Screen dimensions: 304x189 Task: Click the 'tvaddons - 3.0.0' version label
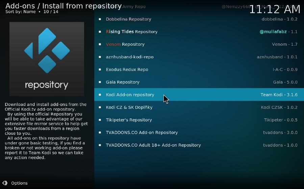tap(280, 133)
